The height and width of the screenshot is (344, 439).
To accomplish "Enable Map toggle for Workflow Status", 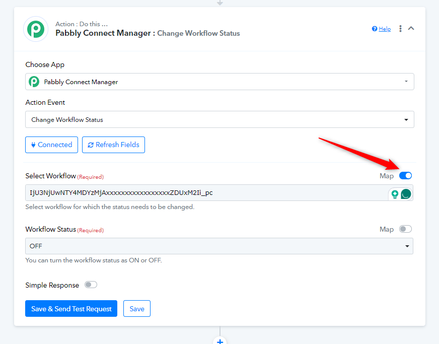I will click(405, 229).
